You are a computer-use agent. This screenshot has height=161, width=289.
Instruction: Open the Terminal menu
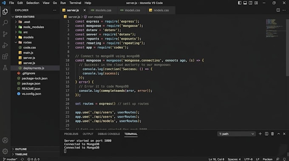click(75, 3)
